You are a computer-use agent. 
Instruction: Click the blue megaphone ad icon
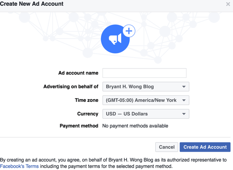click(115, 39)
